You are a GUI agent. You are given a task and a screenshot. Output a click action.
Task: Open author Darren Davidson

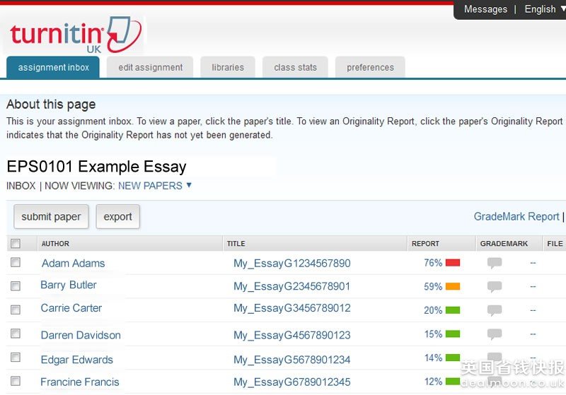81,335
